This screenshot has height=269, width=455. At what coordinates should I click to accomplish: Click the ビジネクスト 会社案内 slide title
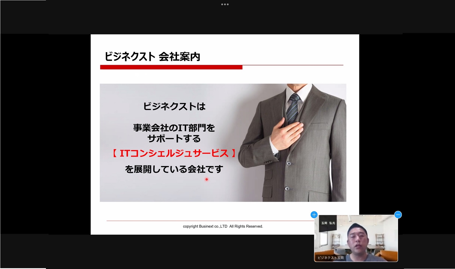(x=152, y=56)
